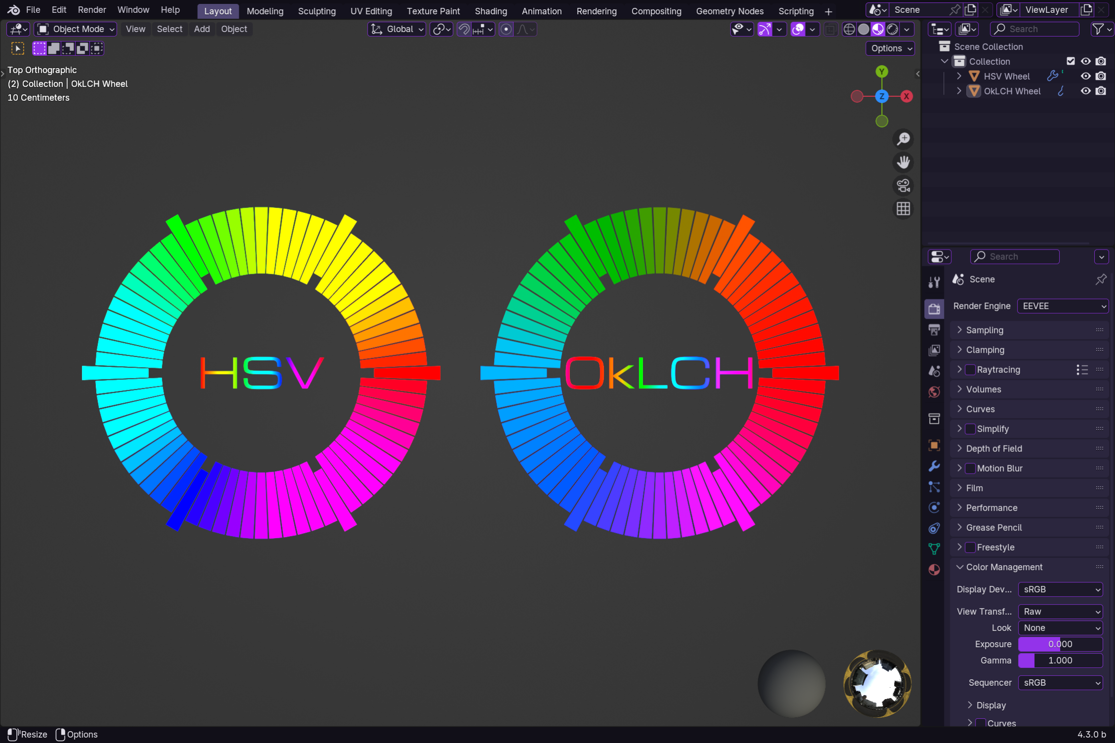
Task: Expand the Sampling panel
Action: [x=984, y=330]
